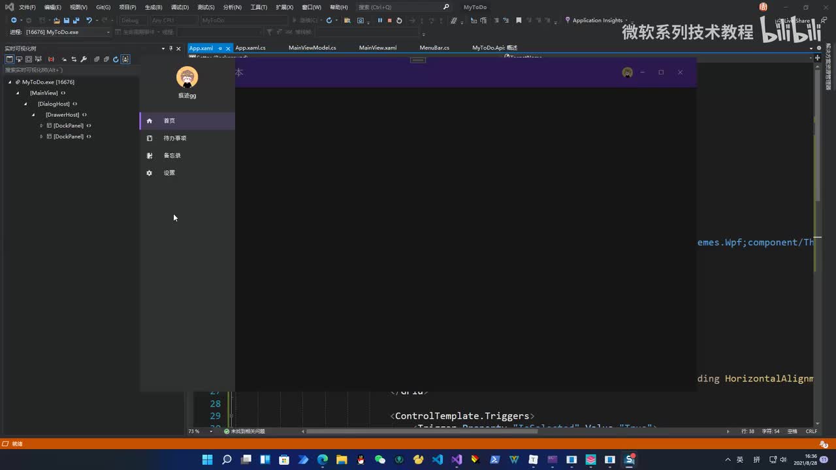Screen dimensions: 836x470
Task: Collapse the [DrawerHost] tree node
Action: tap(33, 115)
